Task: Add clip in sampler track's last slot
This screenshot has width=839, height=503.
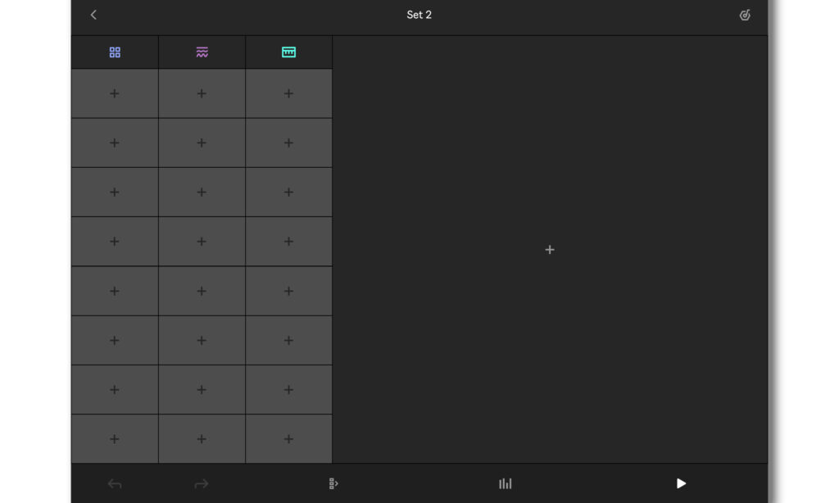Action: coord(202,439)
